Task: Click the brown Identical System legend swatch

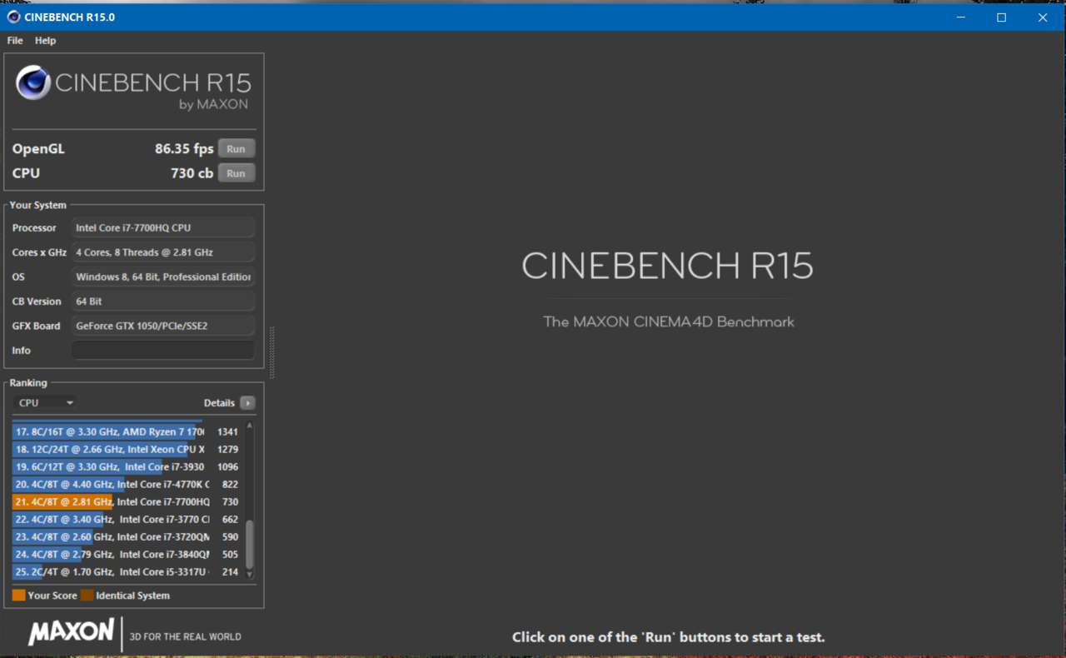Action: point(87,596)
